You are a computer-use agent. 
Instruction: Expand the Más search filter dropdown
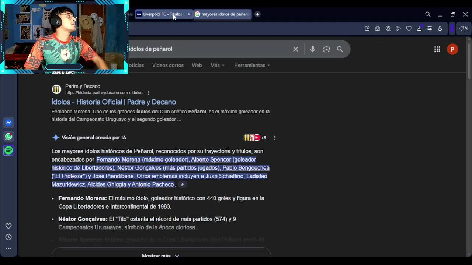(217, 65)
